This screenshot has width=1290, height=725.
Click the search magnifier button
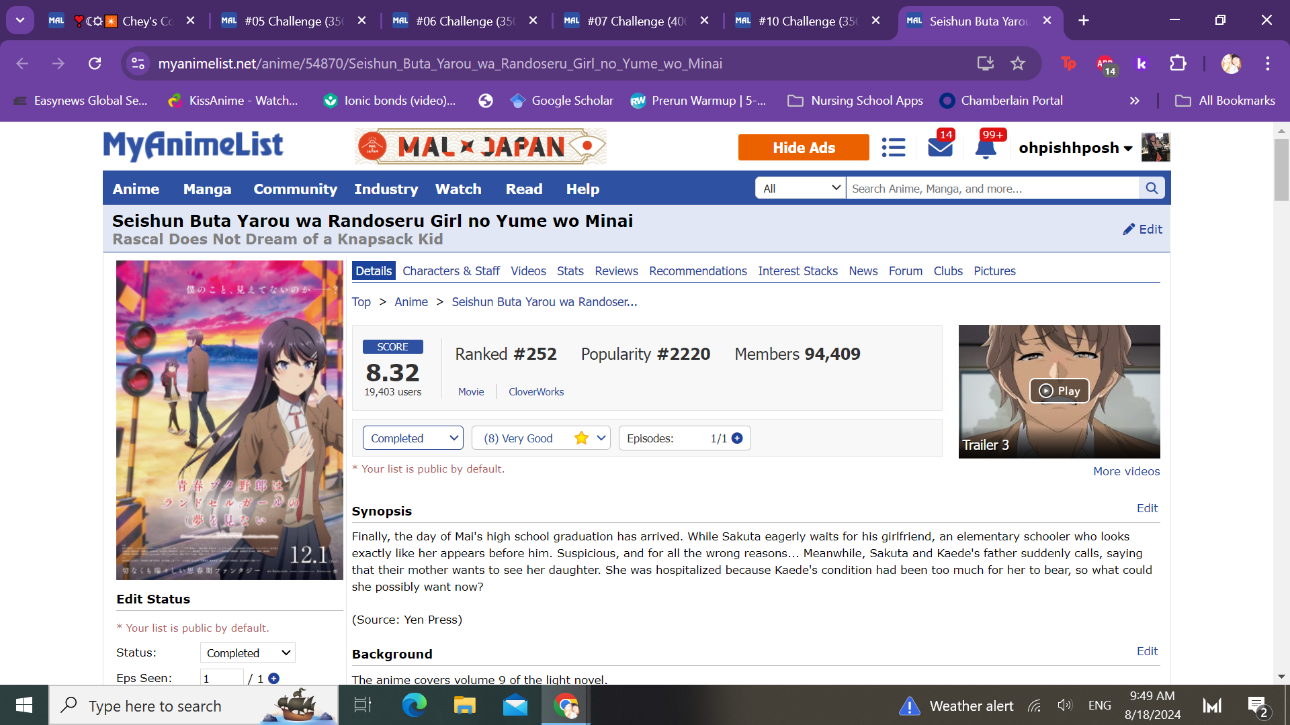pos(1152,189)
